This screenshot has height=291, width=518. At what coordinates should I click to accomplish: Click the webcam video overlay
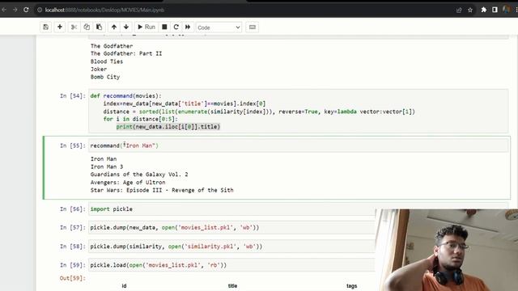pos(447,250)
